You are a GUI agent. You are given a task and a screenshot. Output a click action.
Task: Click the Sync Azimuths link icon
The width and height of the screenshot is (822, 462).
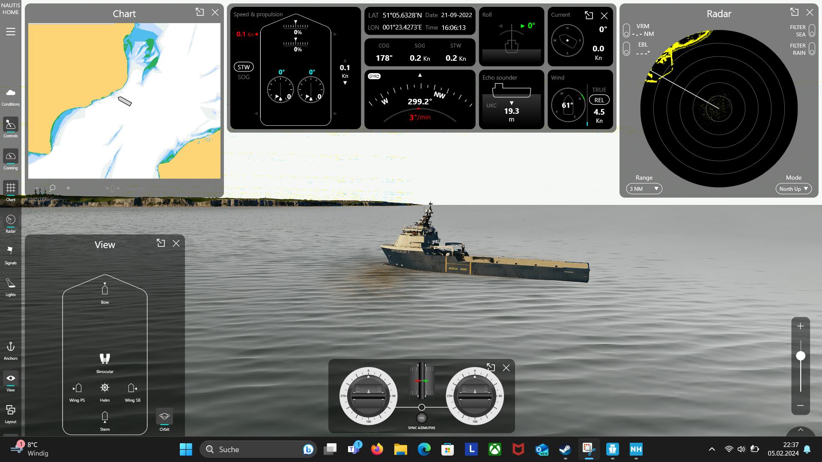pos(421,418)
